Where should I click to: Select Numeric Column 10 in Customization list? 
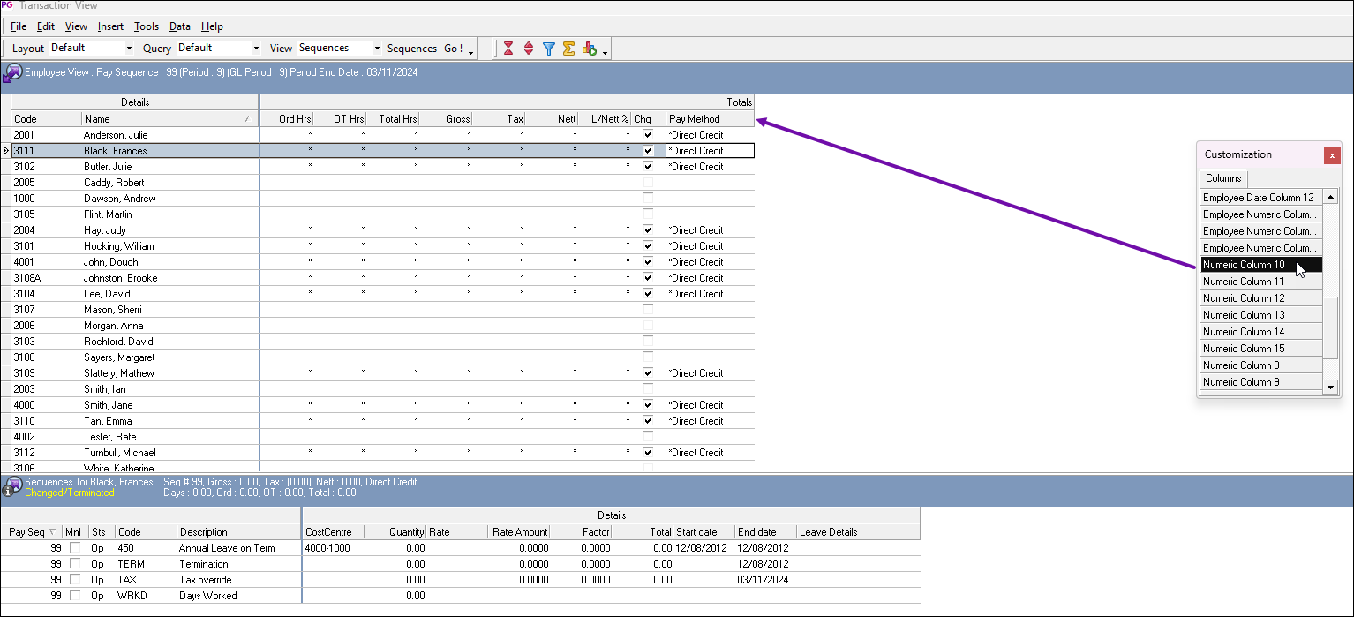[1261, 265]
